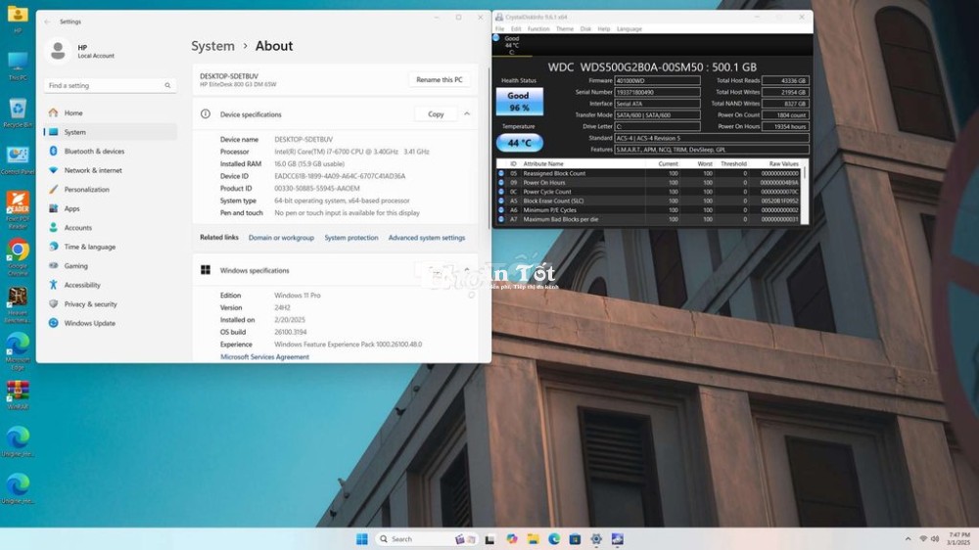Image resolution: width=979 pixels, height=550 pixels.
Task: Launch Foxit PDF Reader from desktop
Action: (x=18, y=209)
